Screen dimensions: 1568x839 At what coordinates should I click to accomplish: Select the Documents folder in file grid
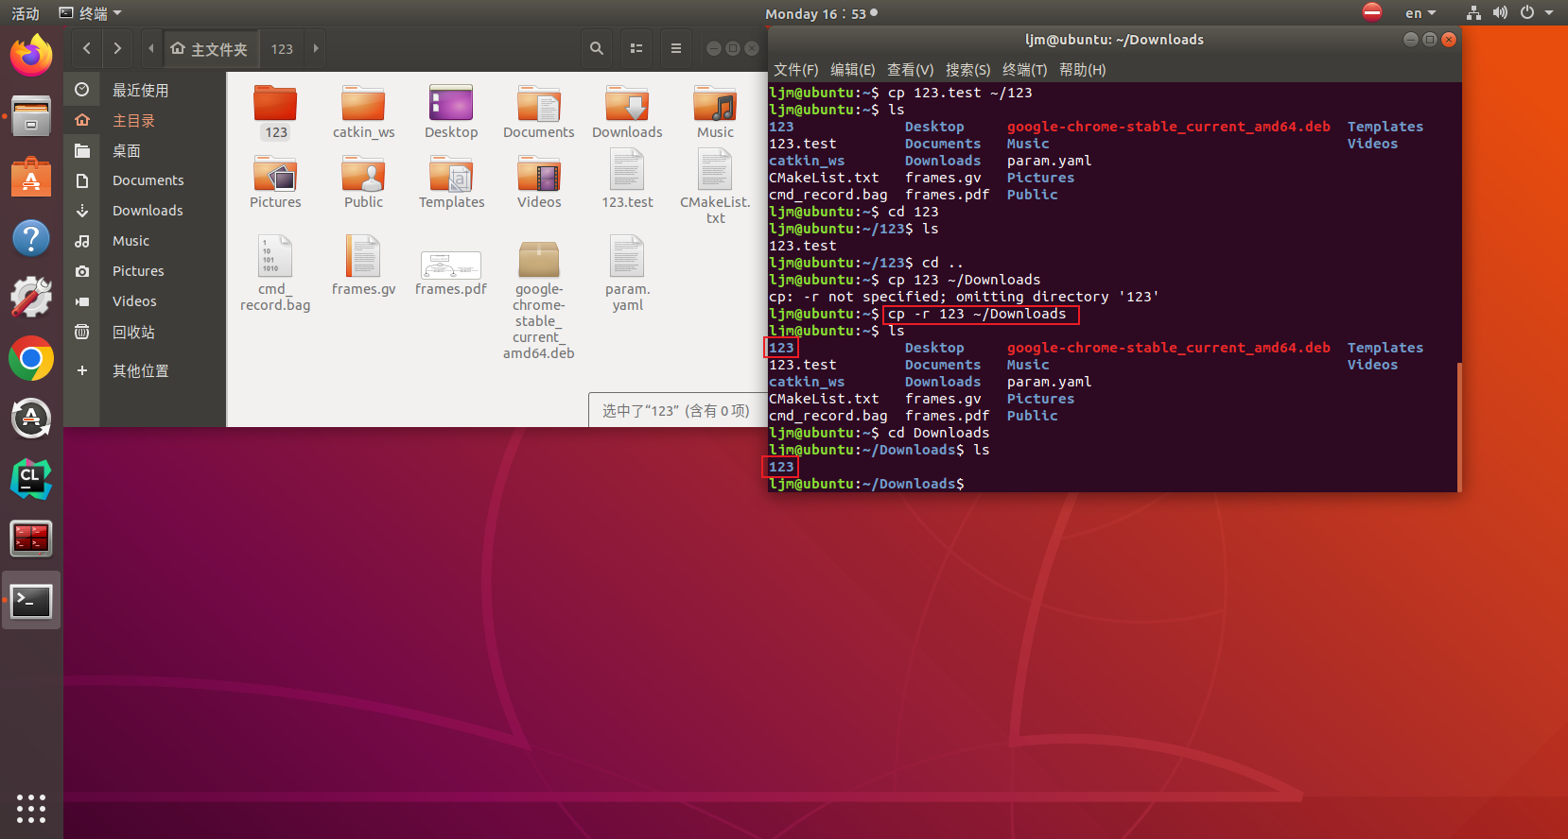(x=539, y=112)
